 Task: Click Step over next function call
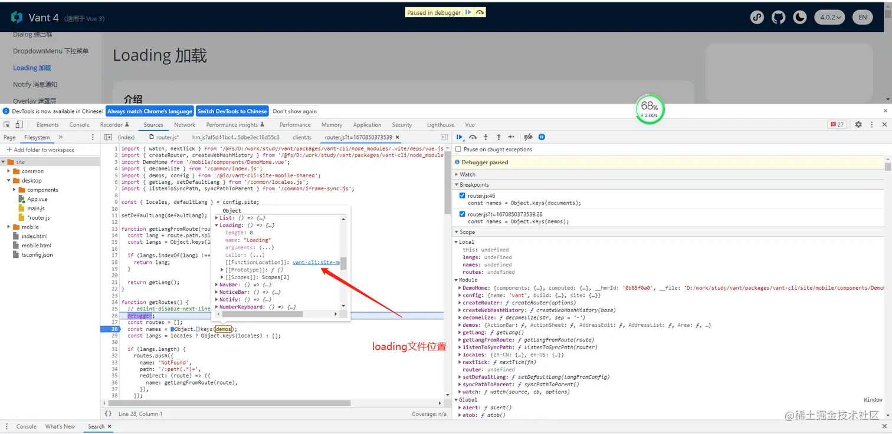point(473,137)
